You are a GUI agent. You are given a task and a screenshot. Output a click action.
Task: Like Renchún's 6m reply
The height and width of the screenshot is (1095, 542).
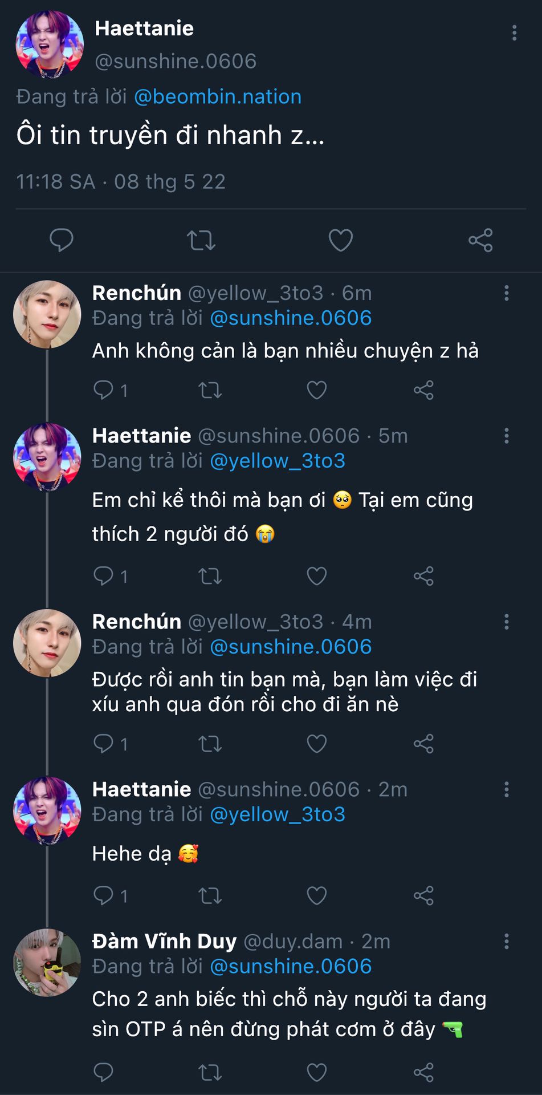pyautogui.click(x=316, y=390)
